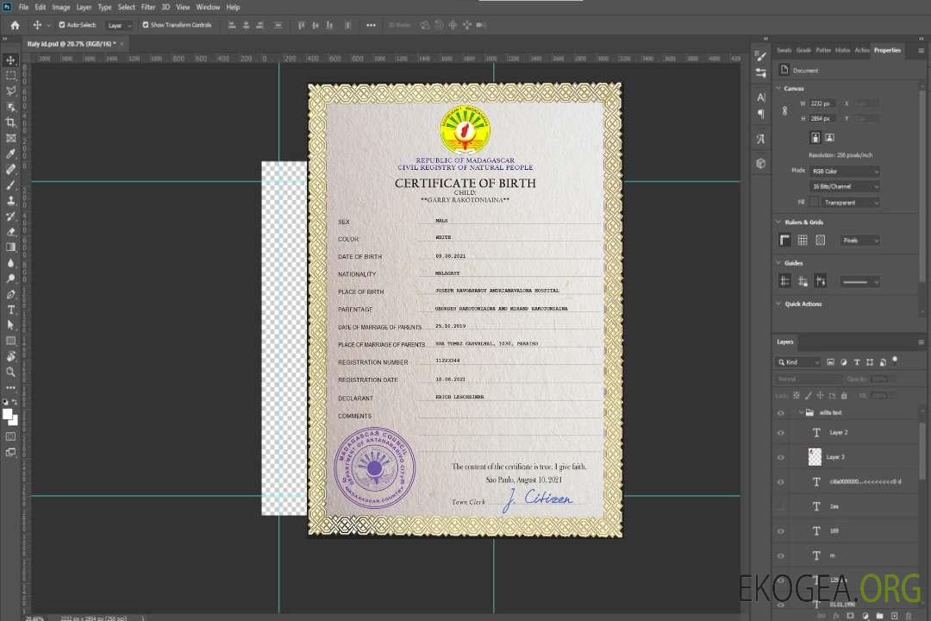The image size is (931, 621).
Task: Select the Path Selection tool
Action: point(10,325)
